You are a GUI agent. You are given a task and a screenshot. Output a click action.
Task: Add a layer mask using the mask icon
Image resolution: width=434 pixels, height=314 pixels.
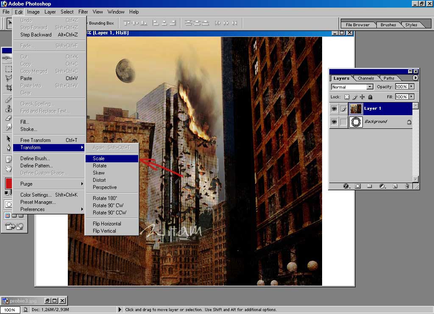click(358, 186)
